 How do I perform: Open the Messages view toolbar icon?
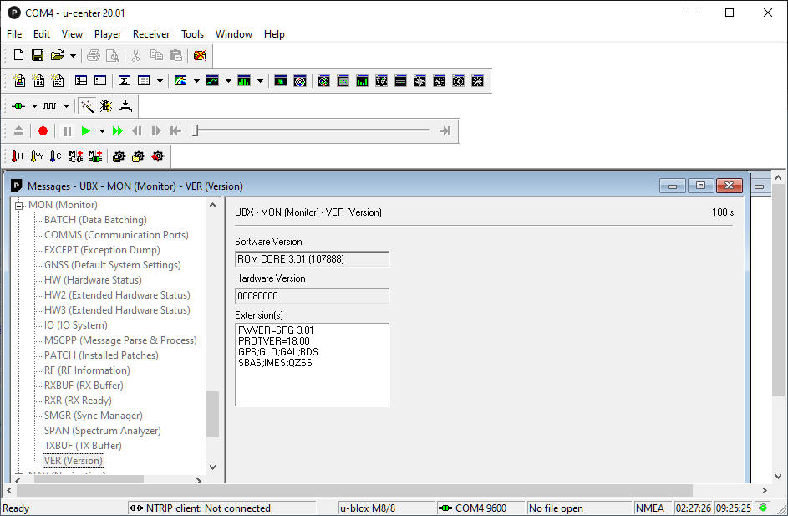tap(81, 80)
